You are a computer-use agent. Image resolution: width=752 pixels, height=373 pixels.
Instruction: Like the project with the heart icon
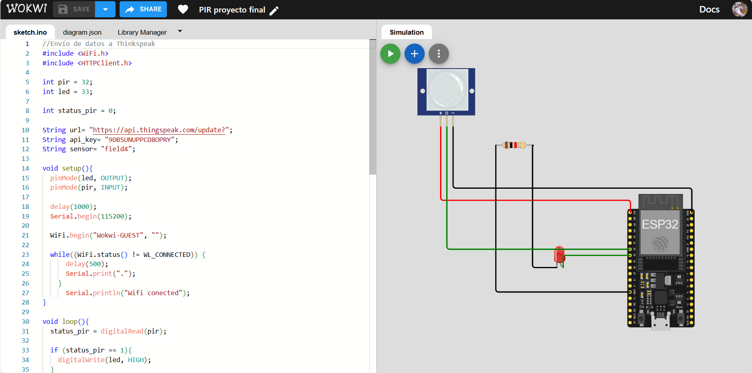(x=183, y=9)
